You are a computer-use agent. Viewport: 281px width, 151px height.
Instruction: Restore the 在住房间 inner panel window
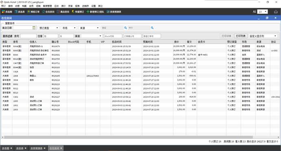[267, 18]
